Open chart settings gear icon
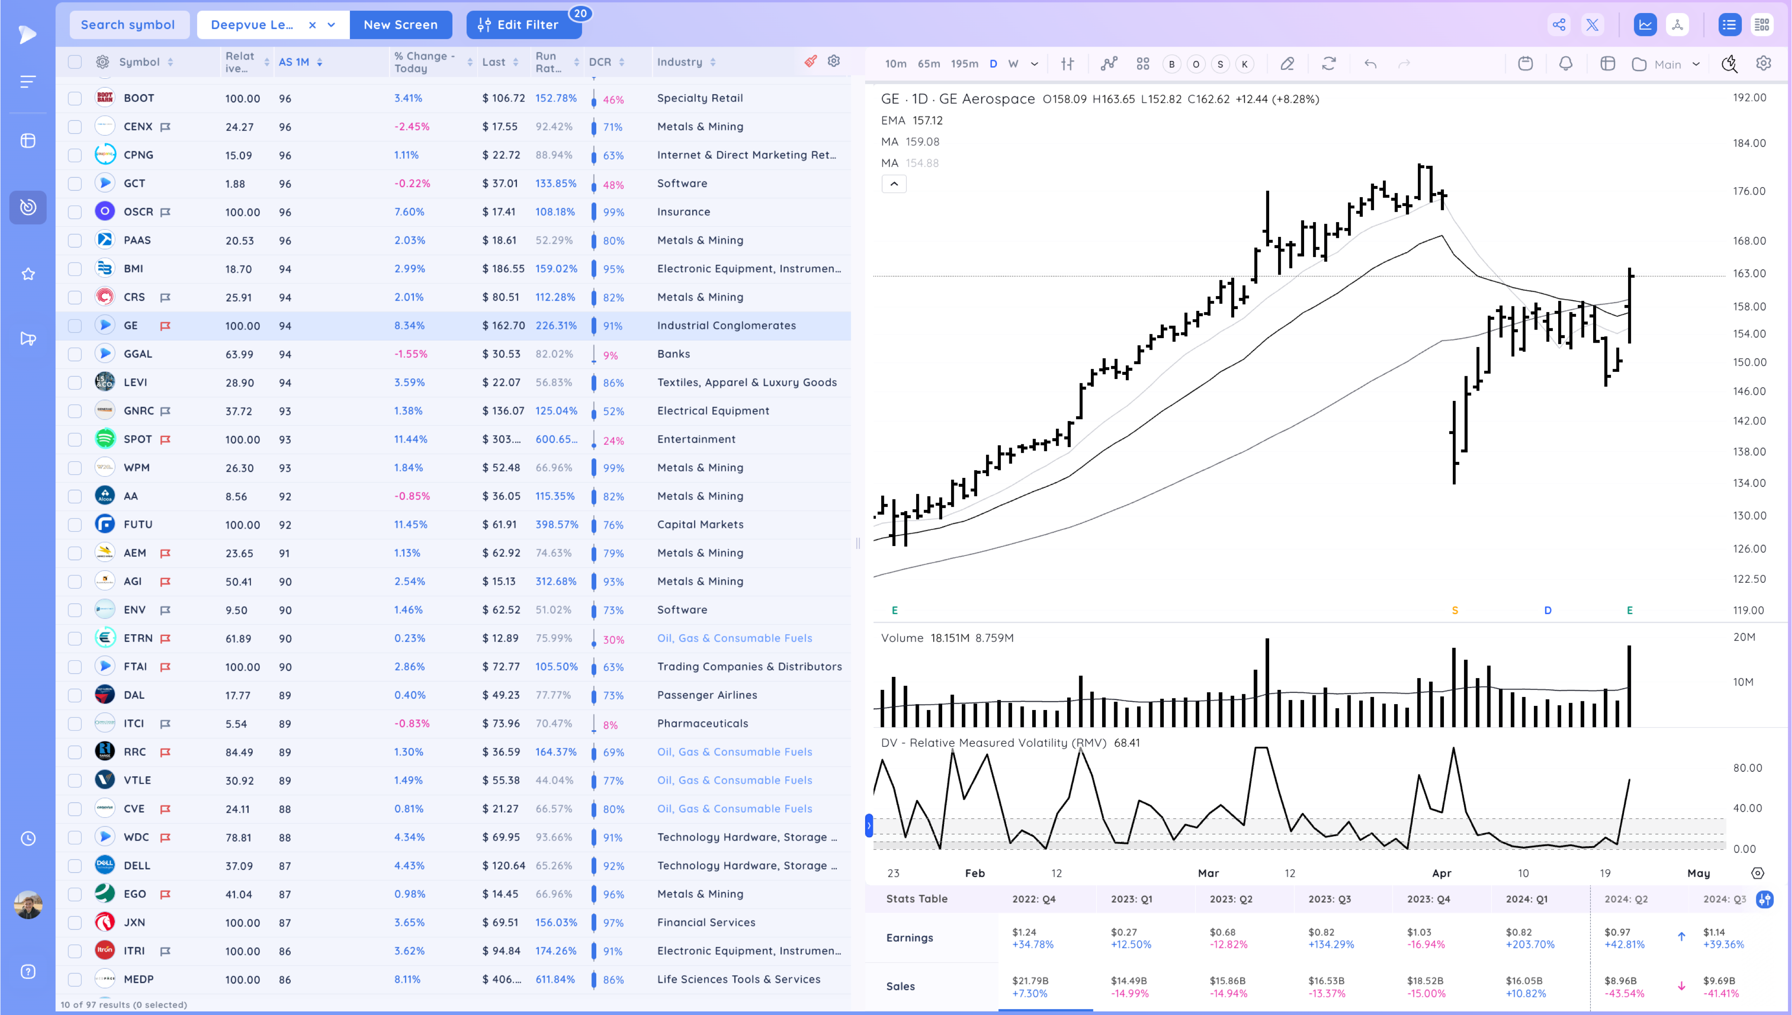Image resolution: width=1792 pixels, height=1015 pixels. [1763, 64]
